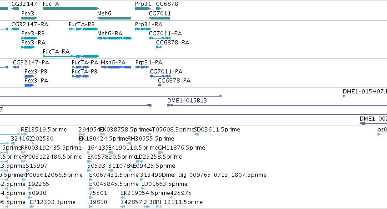Viewport: 387px width, 209px height.
Task: Select the FucTA-RA transcript glyph
Action: coord(71,56)
